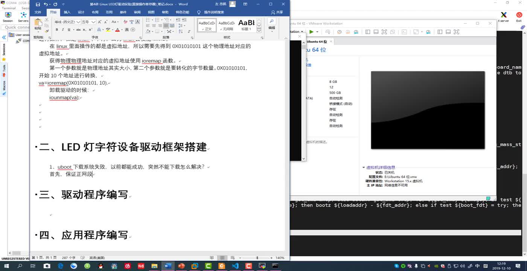Collapse the 虚拟机详细信息 section in VMware
Image resolution: width=527 pixels, height=271 pixels.
(x=364, y=167)
